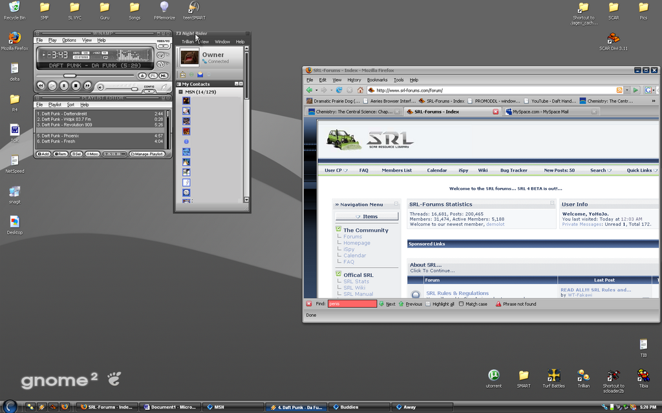Viewport: 662px width, 413px height.
Task: Toggle Winamp Playlist with PL button
Action: click(153, 76)
